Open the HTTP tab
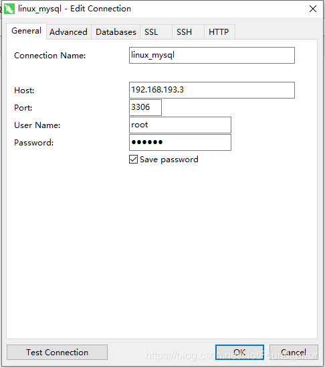 point(219,32)
